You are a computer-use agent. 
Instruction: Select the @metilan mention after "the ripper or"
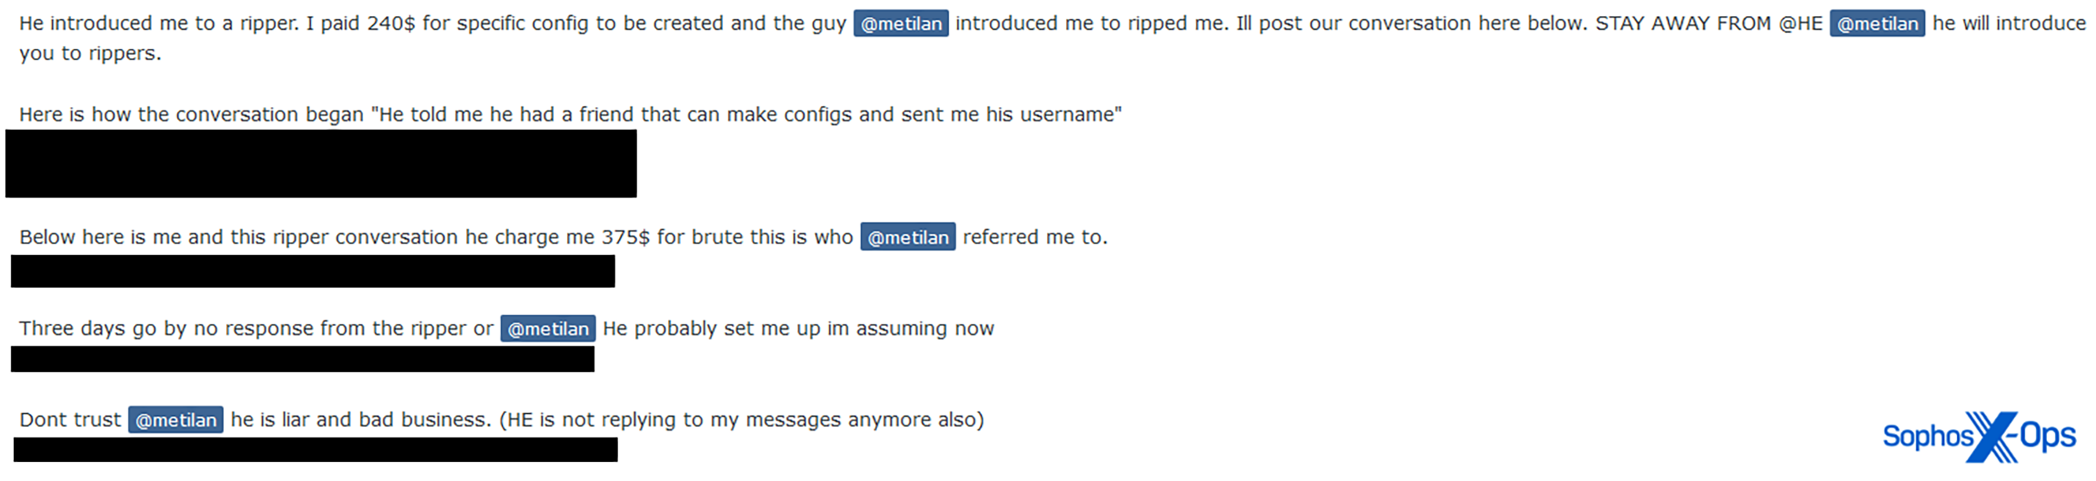click(x=548, y=328)
